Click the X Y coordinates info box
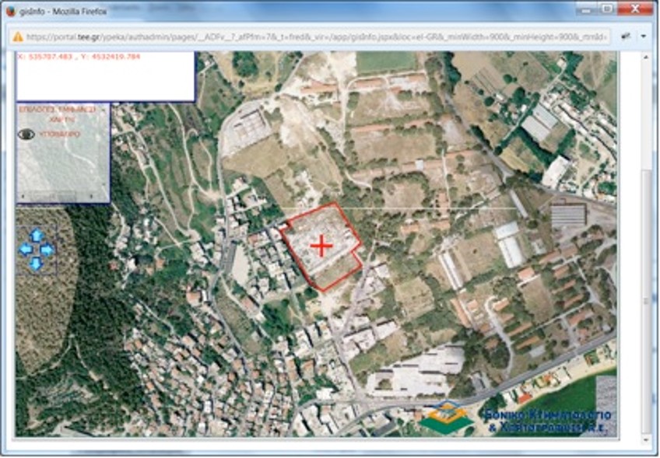The width and height of the screenshot is (660, 458). point(105,76)
